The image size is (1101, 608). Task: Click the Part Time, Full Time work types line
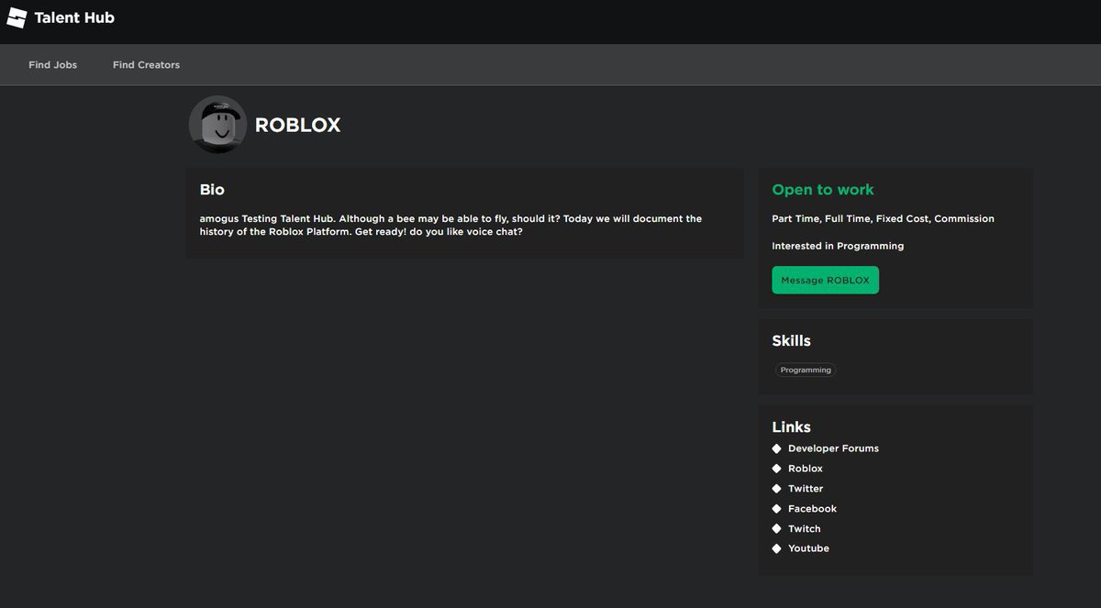pyautogui.click(x=883, y=219)
